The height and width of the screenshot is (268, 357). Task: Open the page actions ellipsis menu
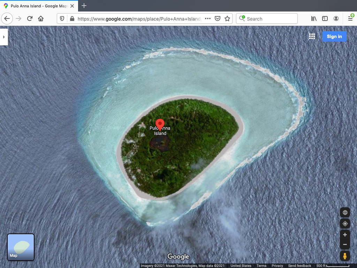point(208,19)
